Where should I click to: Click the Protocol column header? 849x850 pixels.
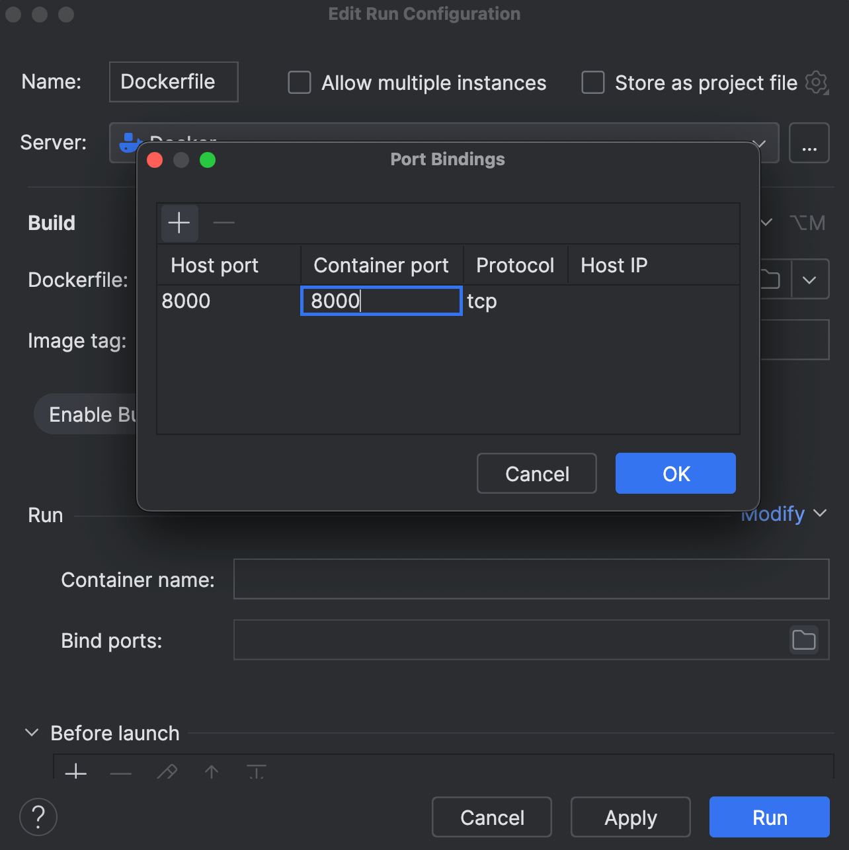click(515, 265)
